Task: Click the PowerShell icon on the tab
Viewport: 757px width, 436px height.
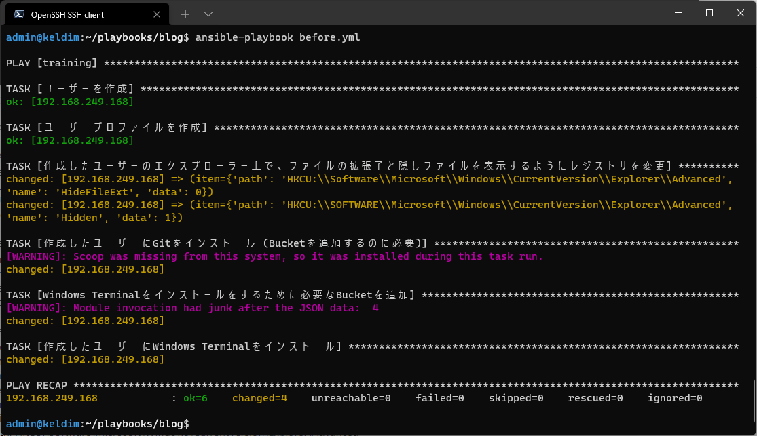Action: 19,14
